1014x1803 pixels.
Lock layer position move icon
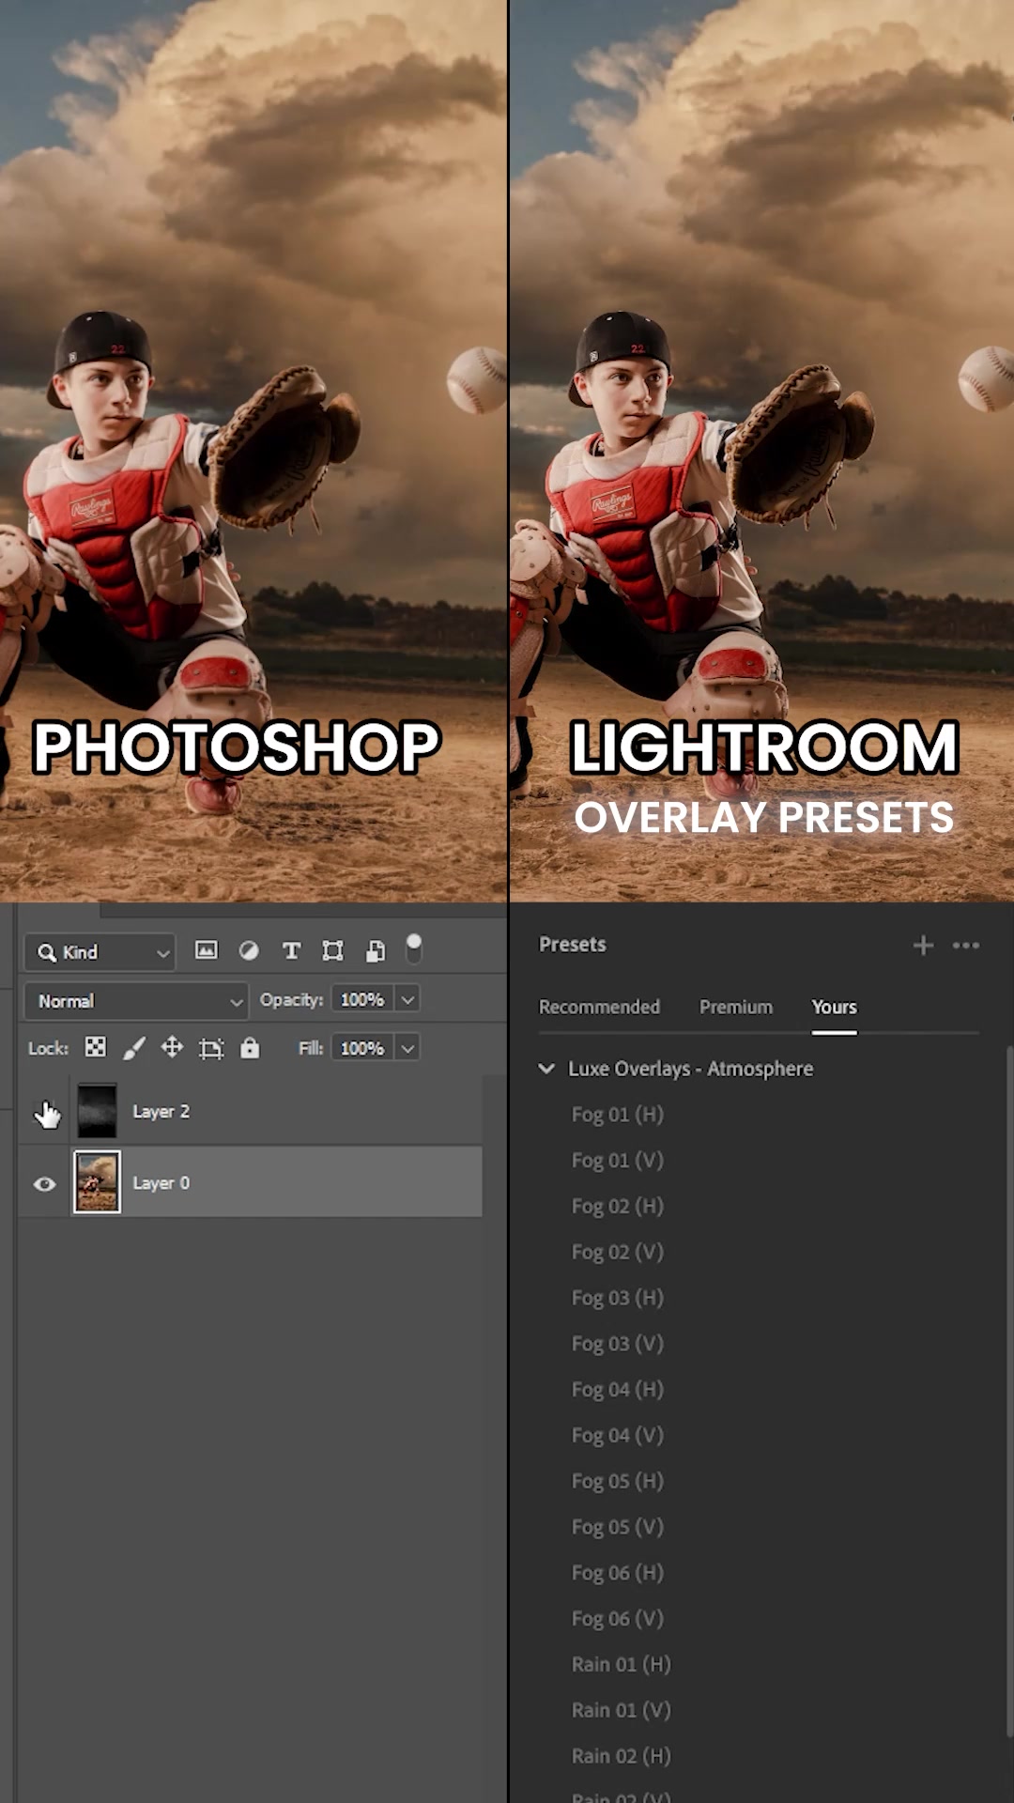172,1047
